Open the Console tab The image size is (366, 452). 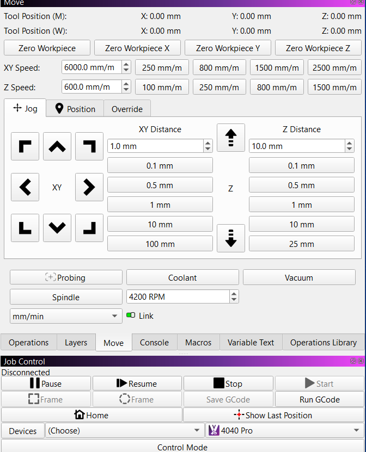pos(154,343)
